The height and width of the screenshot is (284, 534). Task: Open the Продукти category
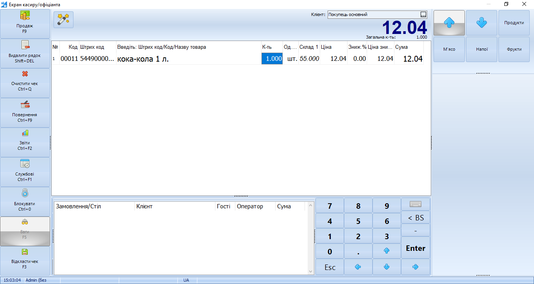click(514, 23)
